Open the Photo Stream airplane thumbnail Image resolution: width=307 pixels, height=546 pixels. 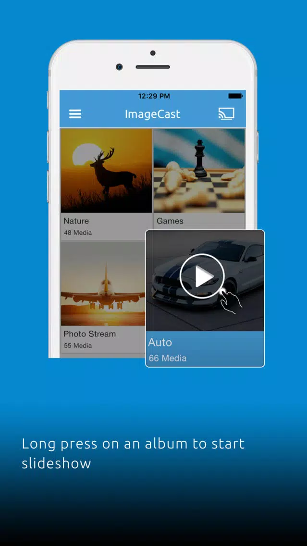click(x=103, y=284)
